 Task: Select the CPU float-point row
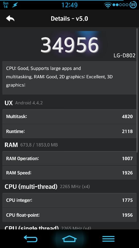point(69,215)
